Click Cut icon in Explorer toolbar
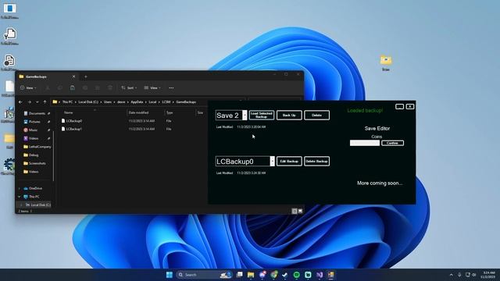Viewport: 500px width, 281px height. [x=47, y=88]
